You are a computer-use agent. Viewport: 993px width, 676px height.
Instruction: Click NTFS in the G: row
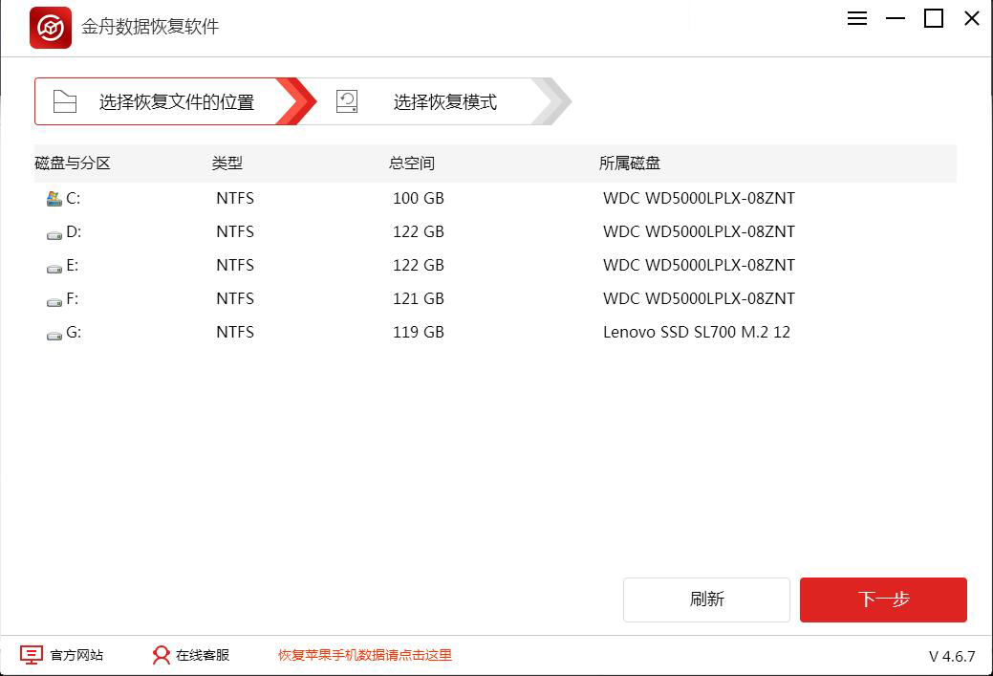coord(235,333)
